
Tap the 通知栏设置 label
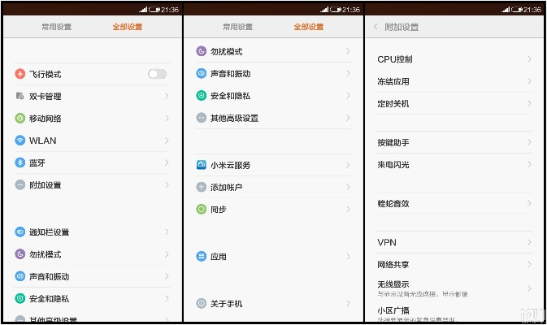[x=50, y=232]
